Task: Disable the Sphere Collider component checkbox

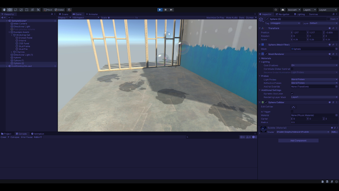Action: coord(266,102)
